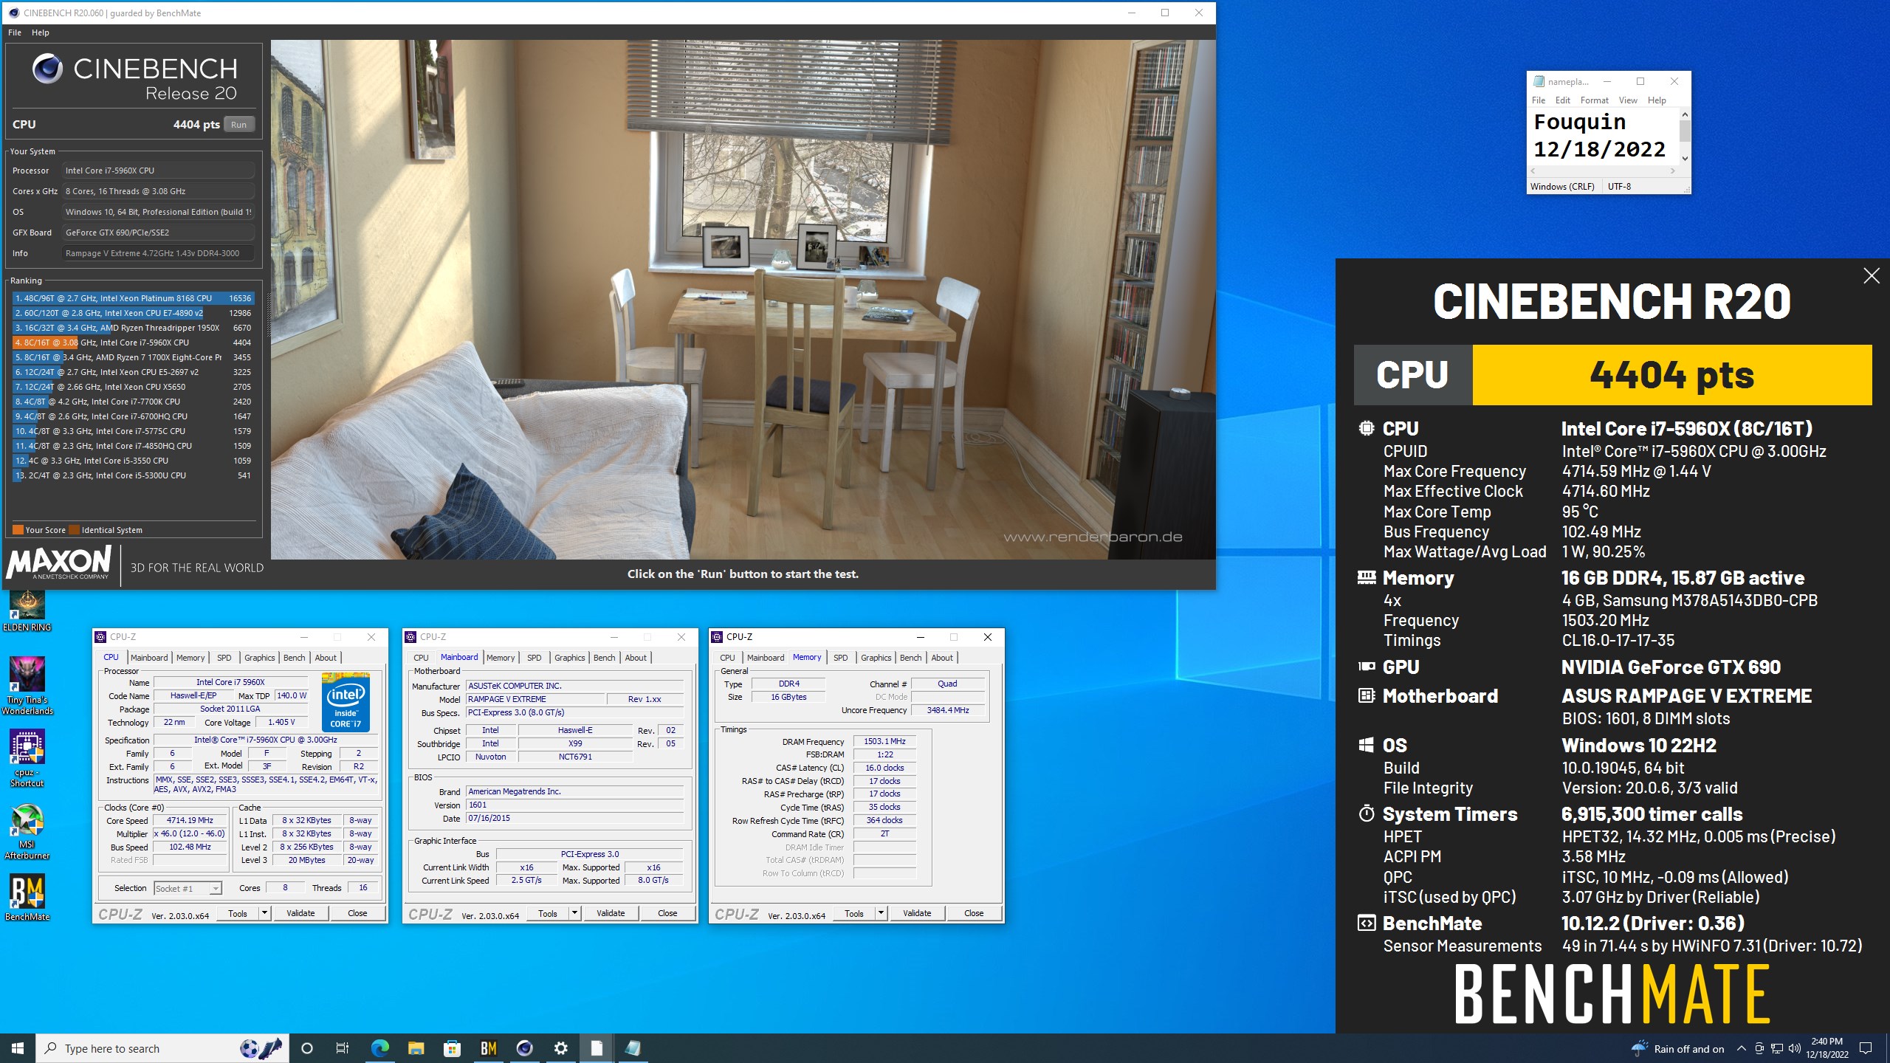Open Tools dropdown arrow in CPU-Z CPU window
The width and height of the screenshot is (1890, 1063).
(x=264, y=913)
